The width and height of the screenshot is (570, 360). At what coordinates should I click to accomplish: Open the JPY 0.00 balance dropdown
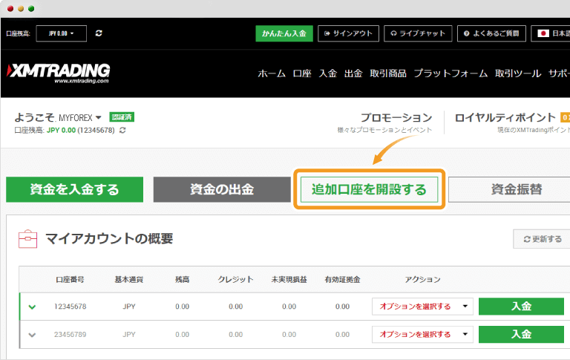tap(61, 33)
